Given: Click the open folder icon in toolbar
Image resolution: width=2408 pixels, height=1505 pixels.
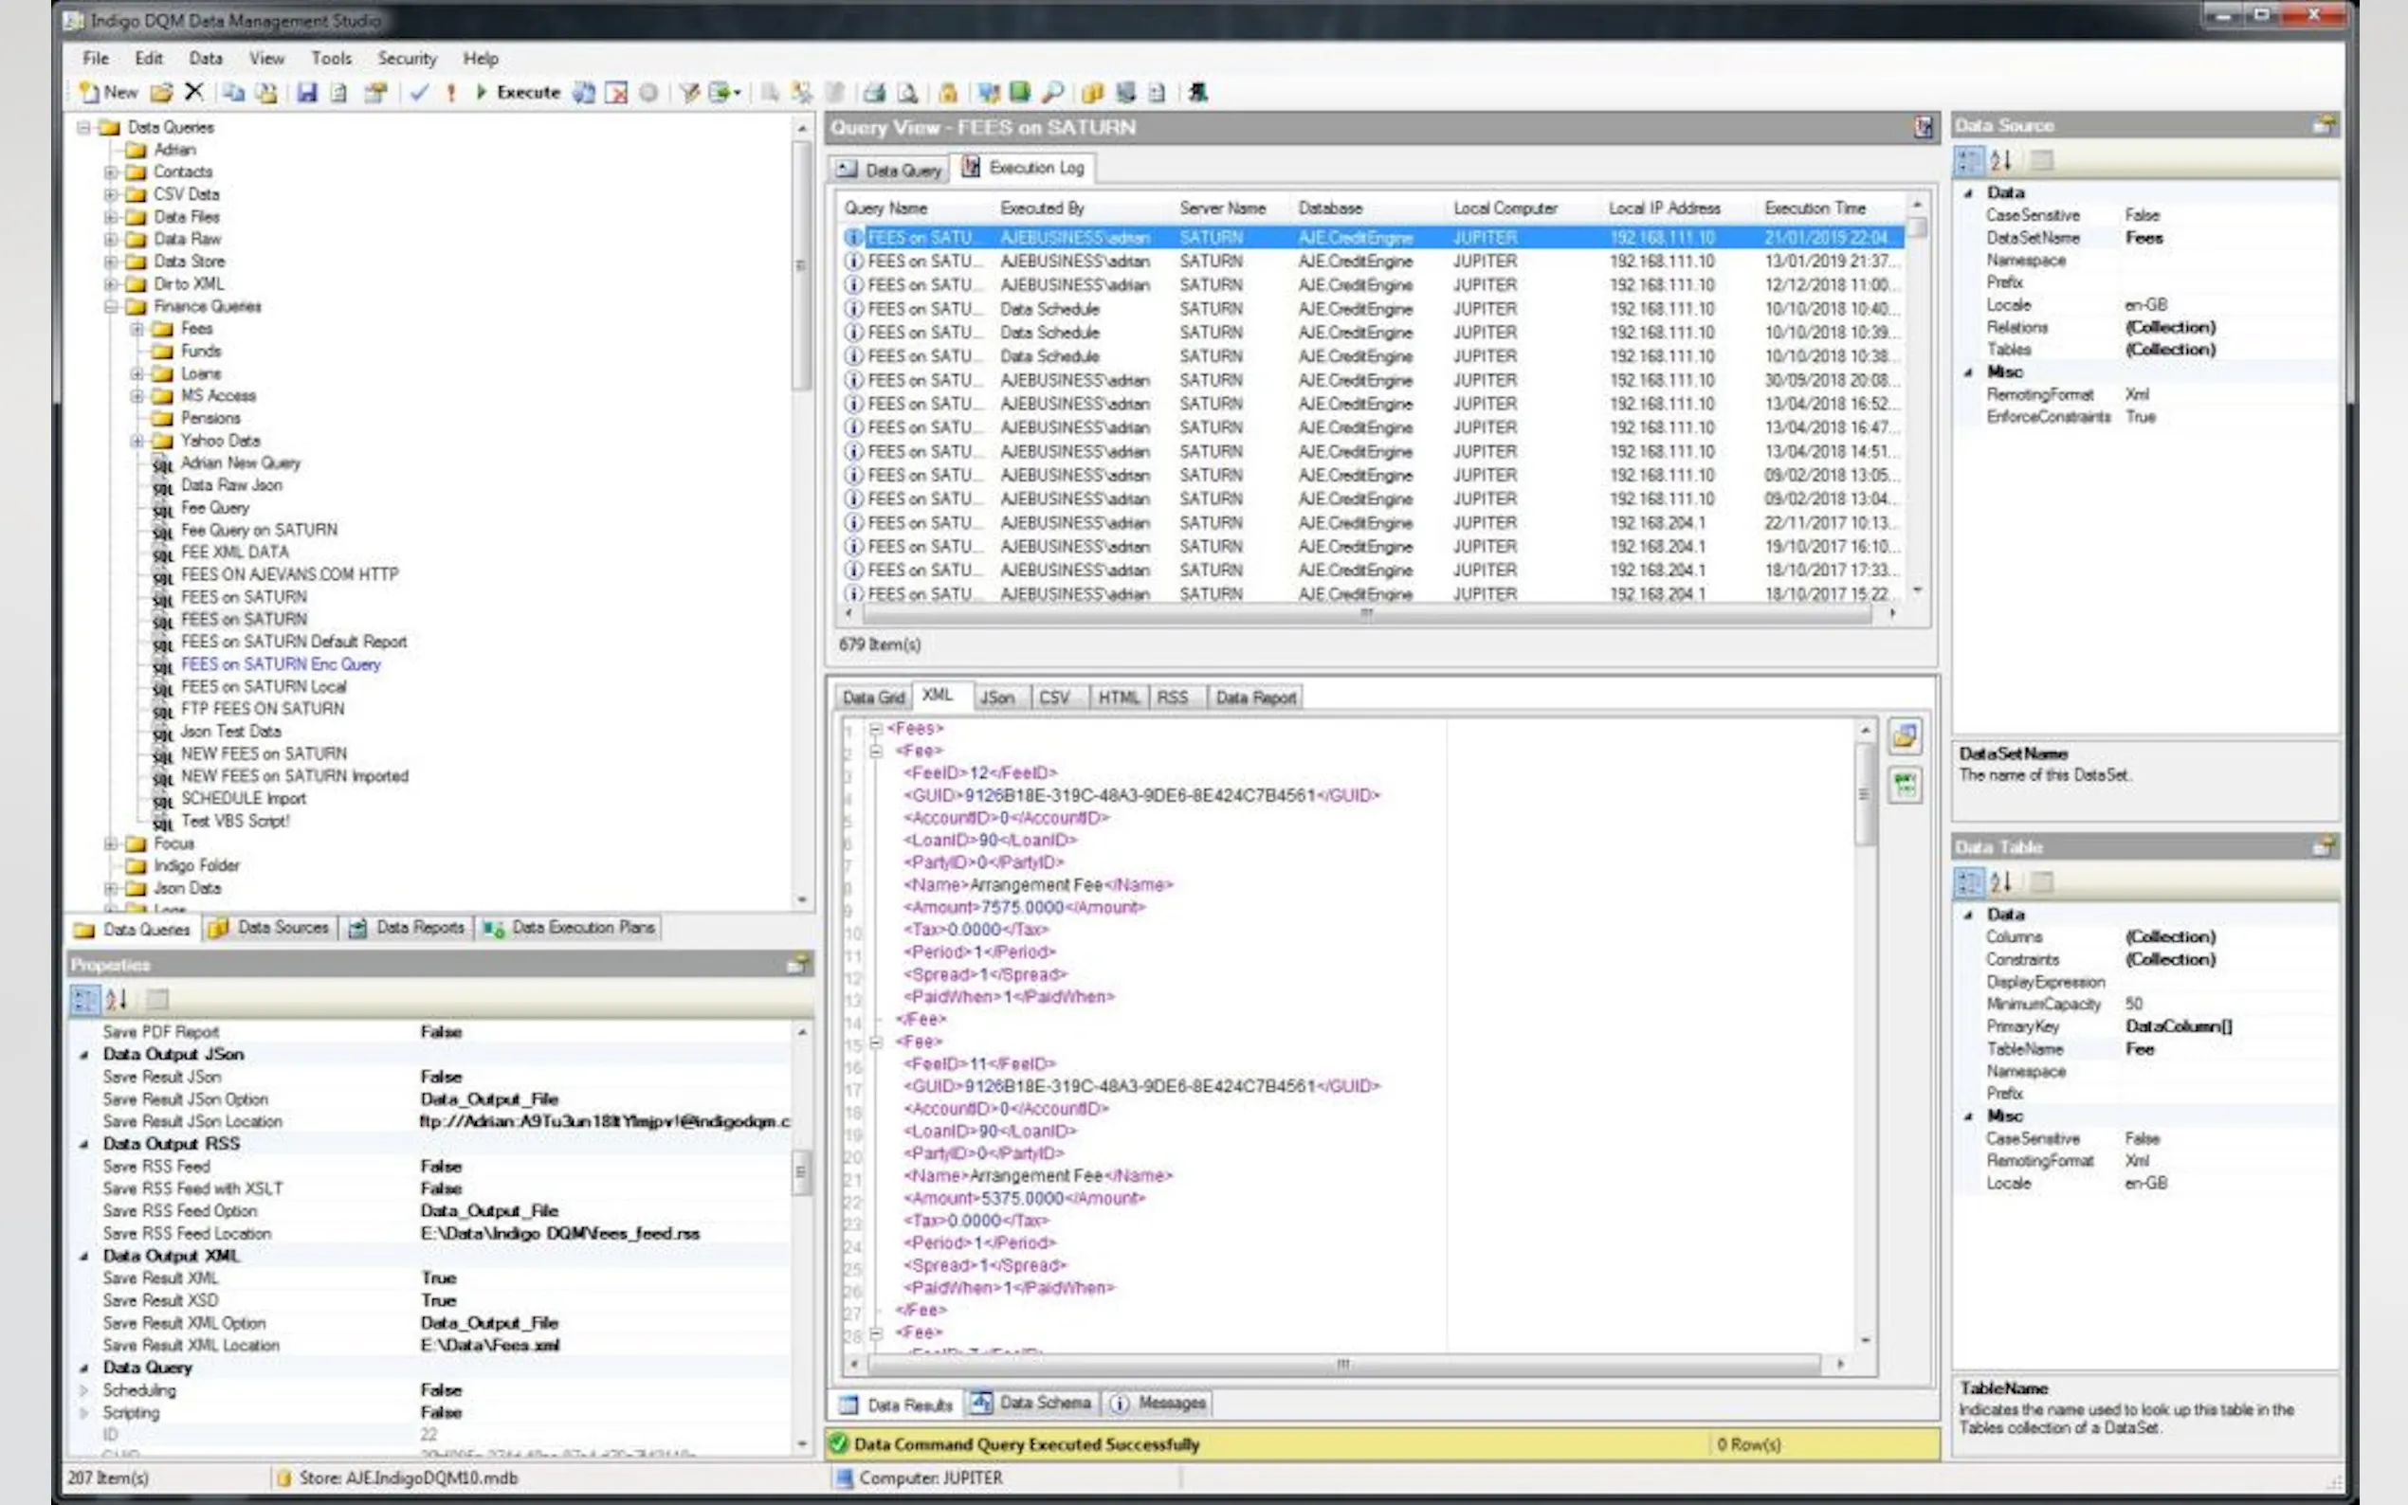Looking at the screenshot, I should (x=161, y=93).
